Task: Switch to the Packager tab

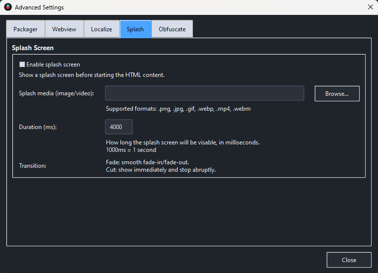Action: (x=25, y=29)
